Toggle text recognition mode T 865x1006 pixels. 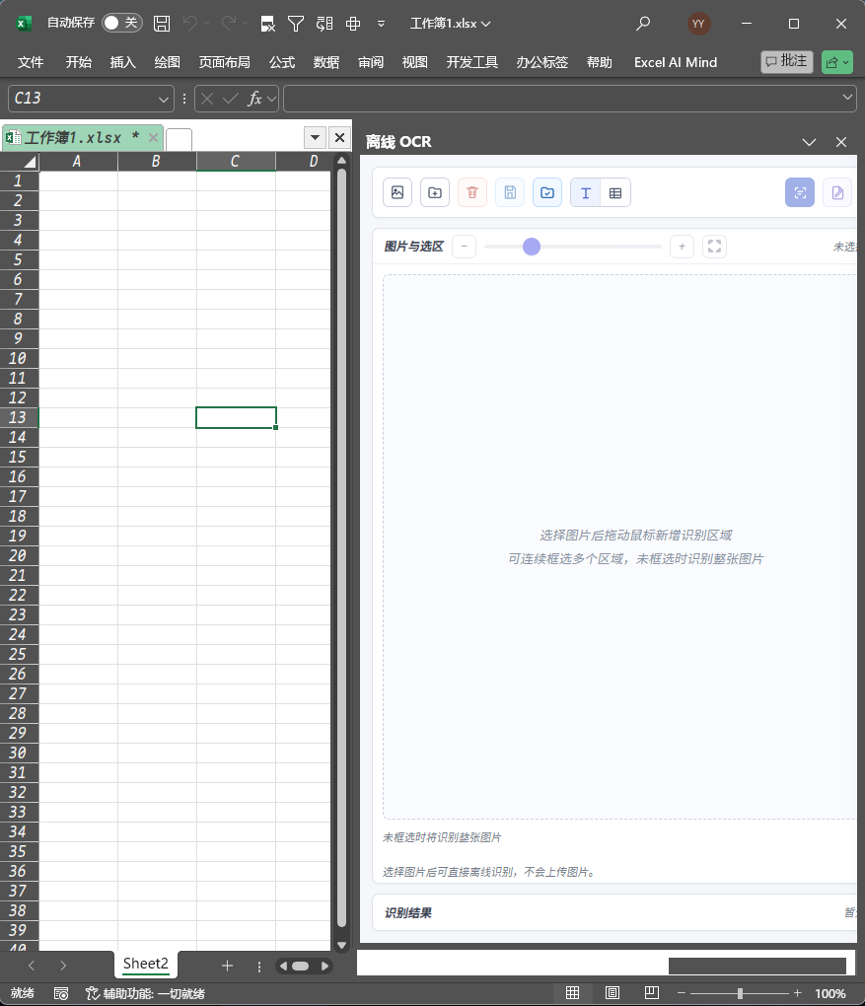pos(585,192)
